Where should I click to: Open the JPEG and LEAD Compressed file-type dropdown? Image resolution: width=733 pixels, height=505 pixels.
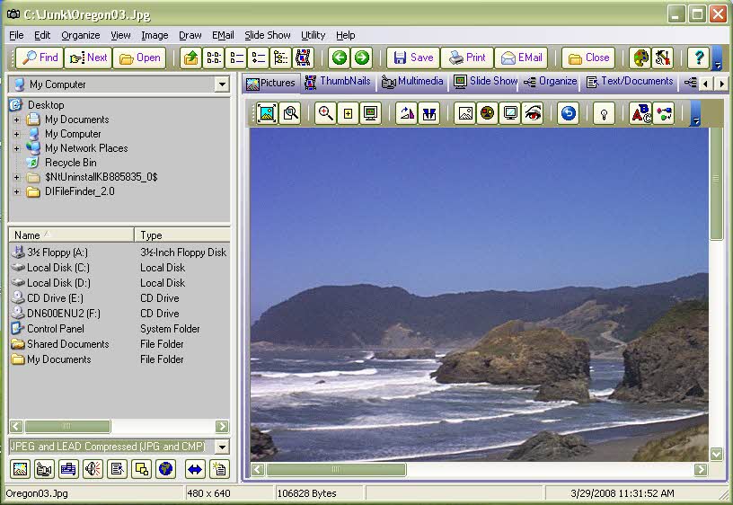[222, 447]
